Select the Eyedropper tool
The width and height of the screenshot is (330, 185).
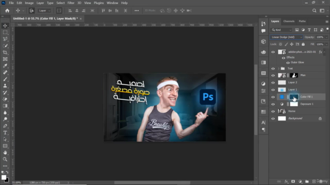point(5,66)
